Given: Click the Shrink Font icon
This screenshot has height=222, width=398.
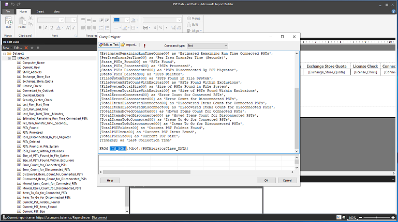Looking at the screenshot, I should [x=73, y=27].
